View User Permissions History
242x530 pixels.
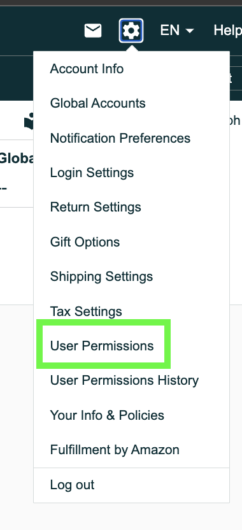pyautogui.click(x=124, y=380)
